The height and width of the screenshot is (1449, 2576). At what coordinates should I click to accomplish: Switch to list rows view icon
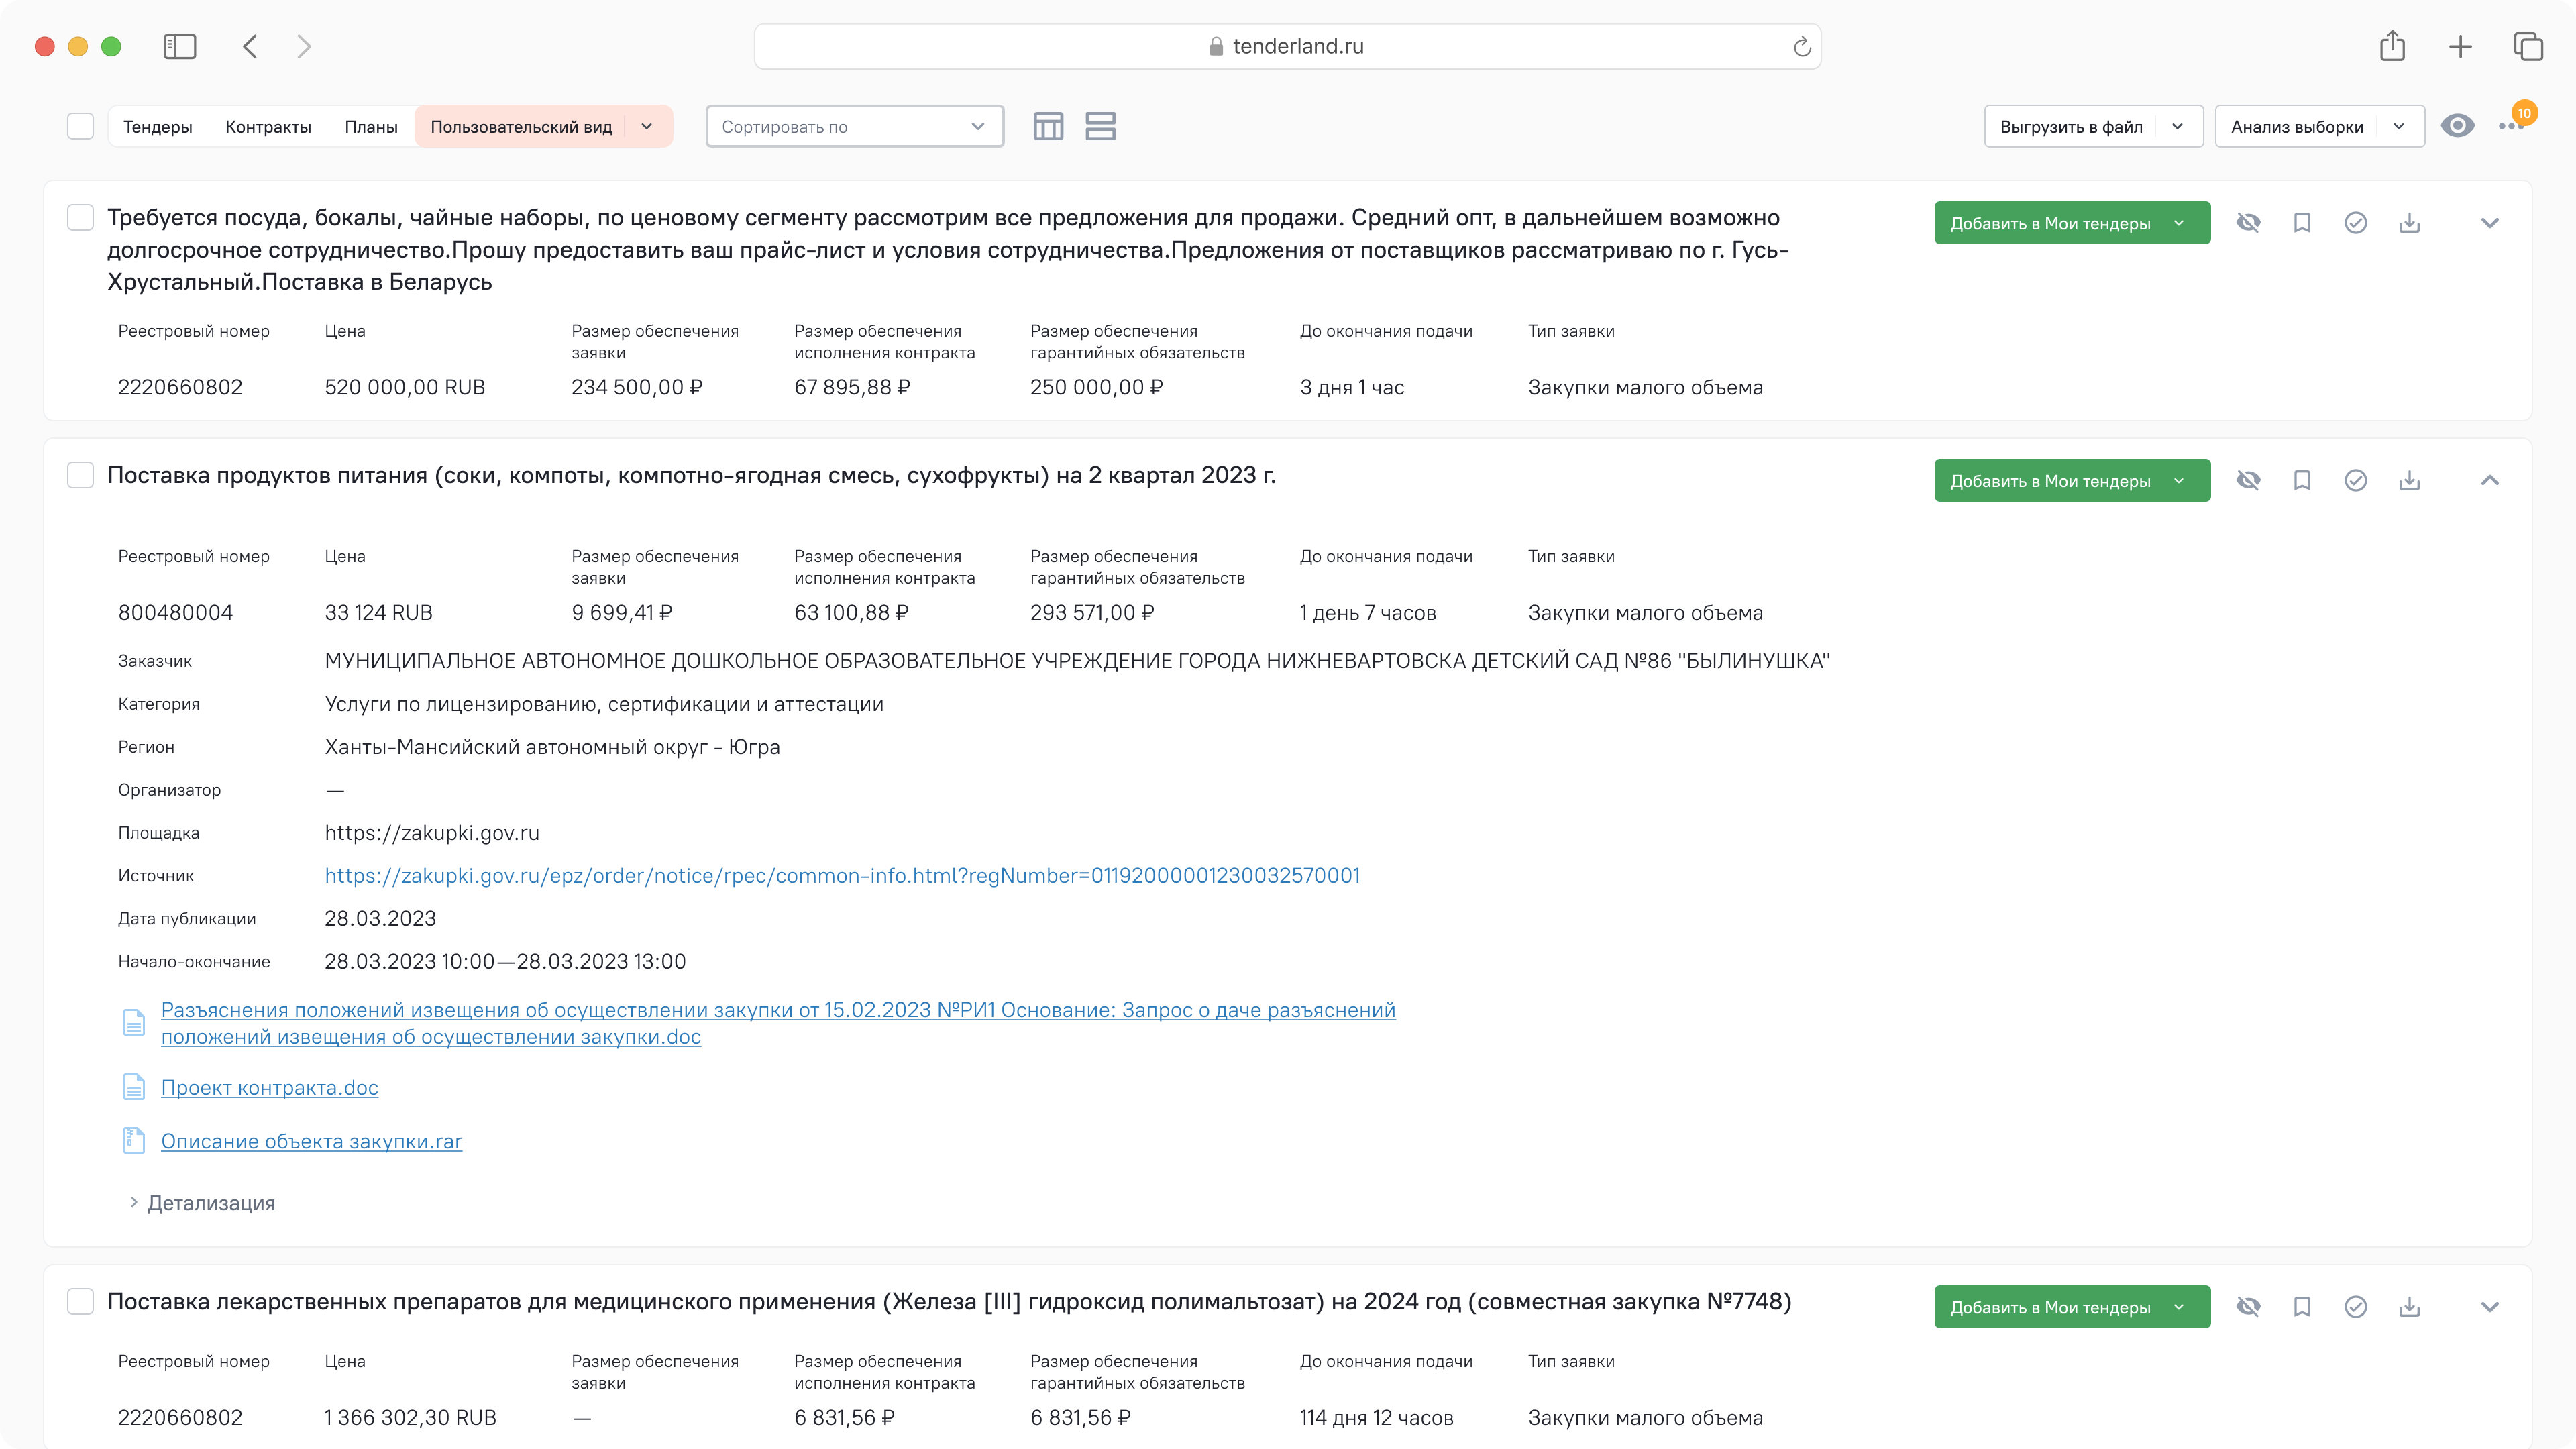pos(1100,127)
